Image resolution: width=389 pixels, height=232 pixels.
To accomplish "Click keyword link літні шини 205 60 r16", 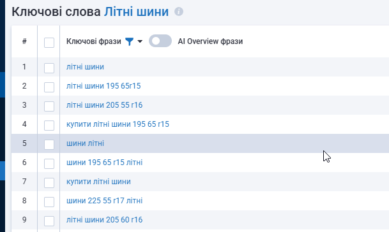I will pyautogui.click(x=105, y=220).
